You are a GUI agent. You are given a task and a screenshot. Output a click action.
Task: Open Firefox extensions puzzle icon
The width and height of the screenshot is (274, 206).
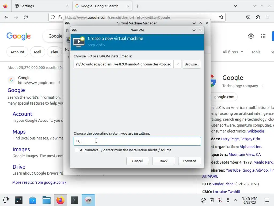pyautogui.click(x=258, y=17)
